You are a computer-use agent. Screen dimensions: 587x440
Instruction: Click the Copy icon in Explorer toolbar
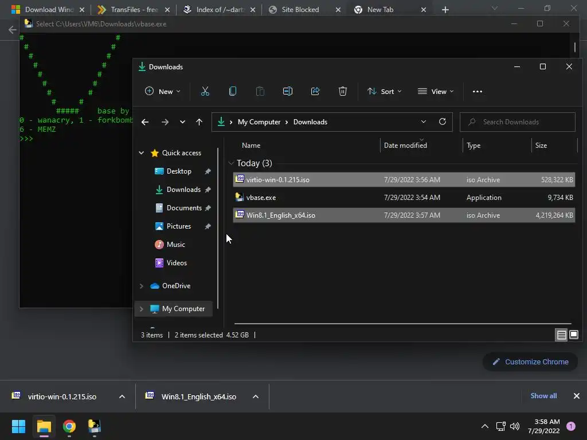pos(233,91)
